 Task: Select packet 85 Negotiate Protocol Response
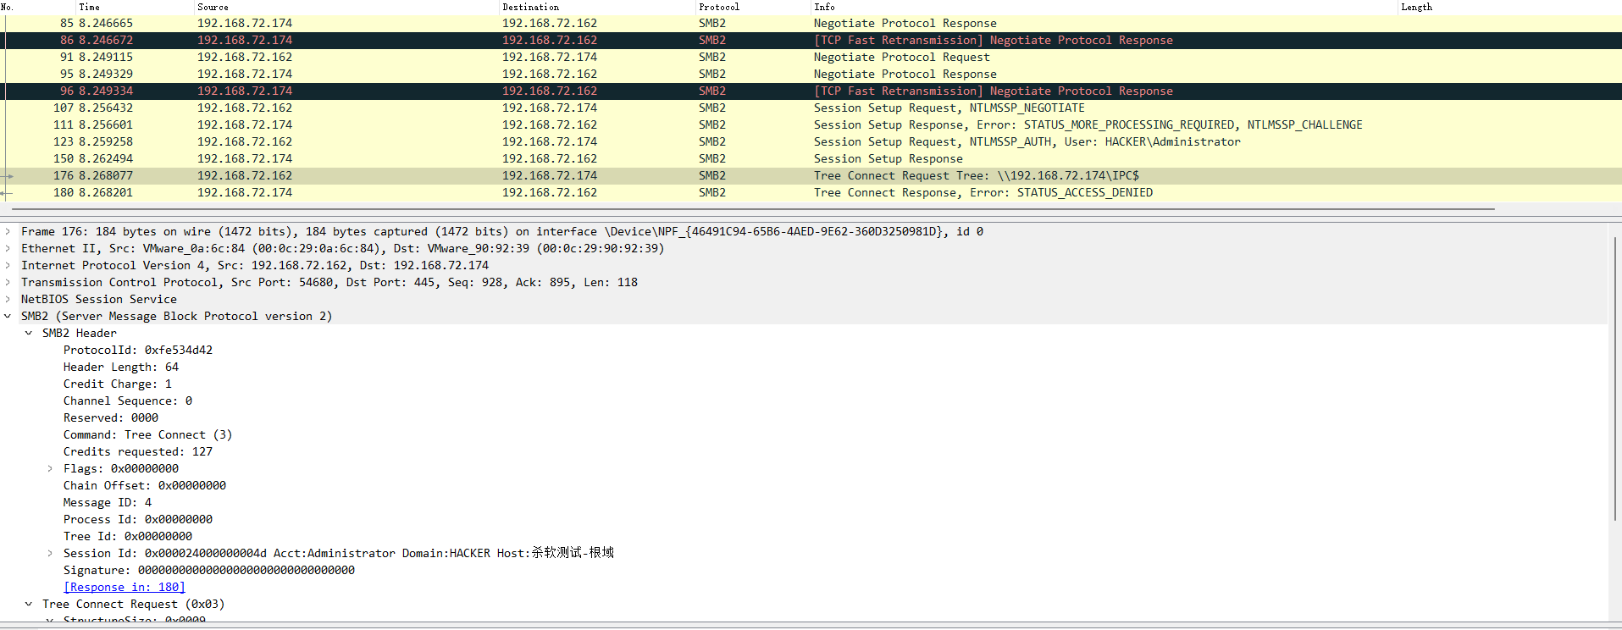[x=811, y=23]
